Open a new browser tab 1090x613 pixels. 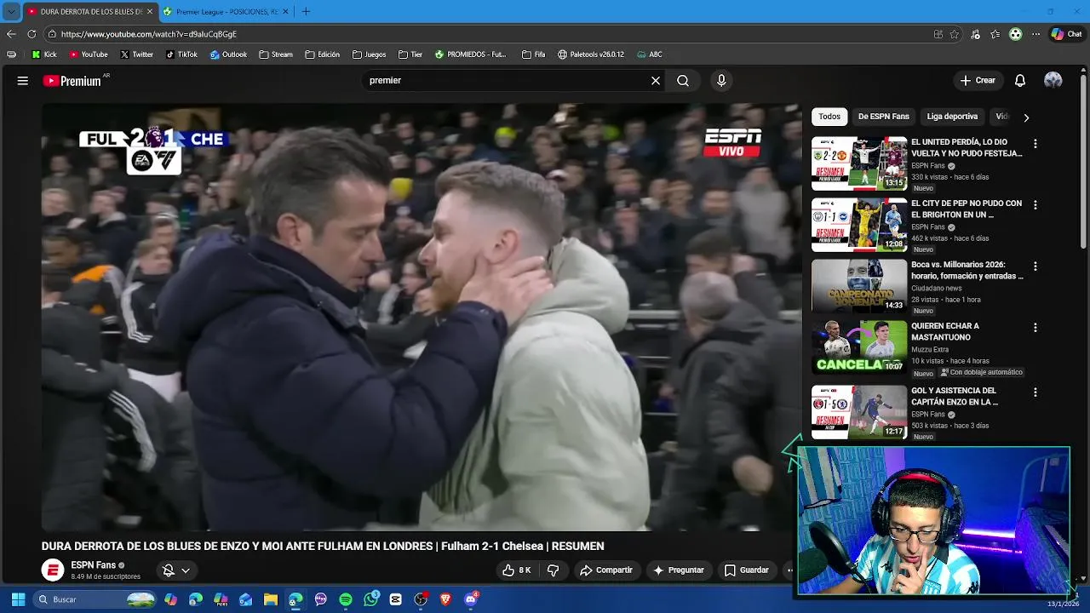pos(306,11)
